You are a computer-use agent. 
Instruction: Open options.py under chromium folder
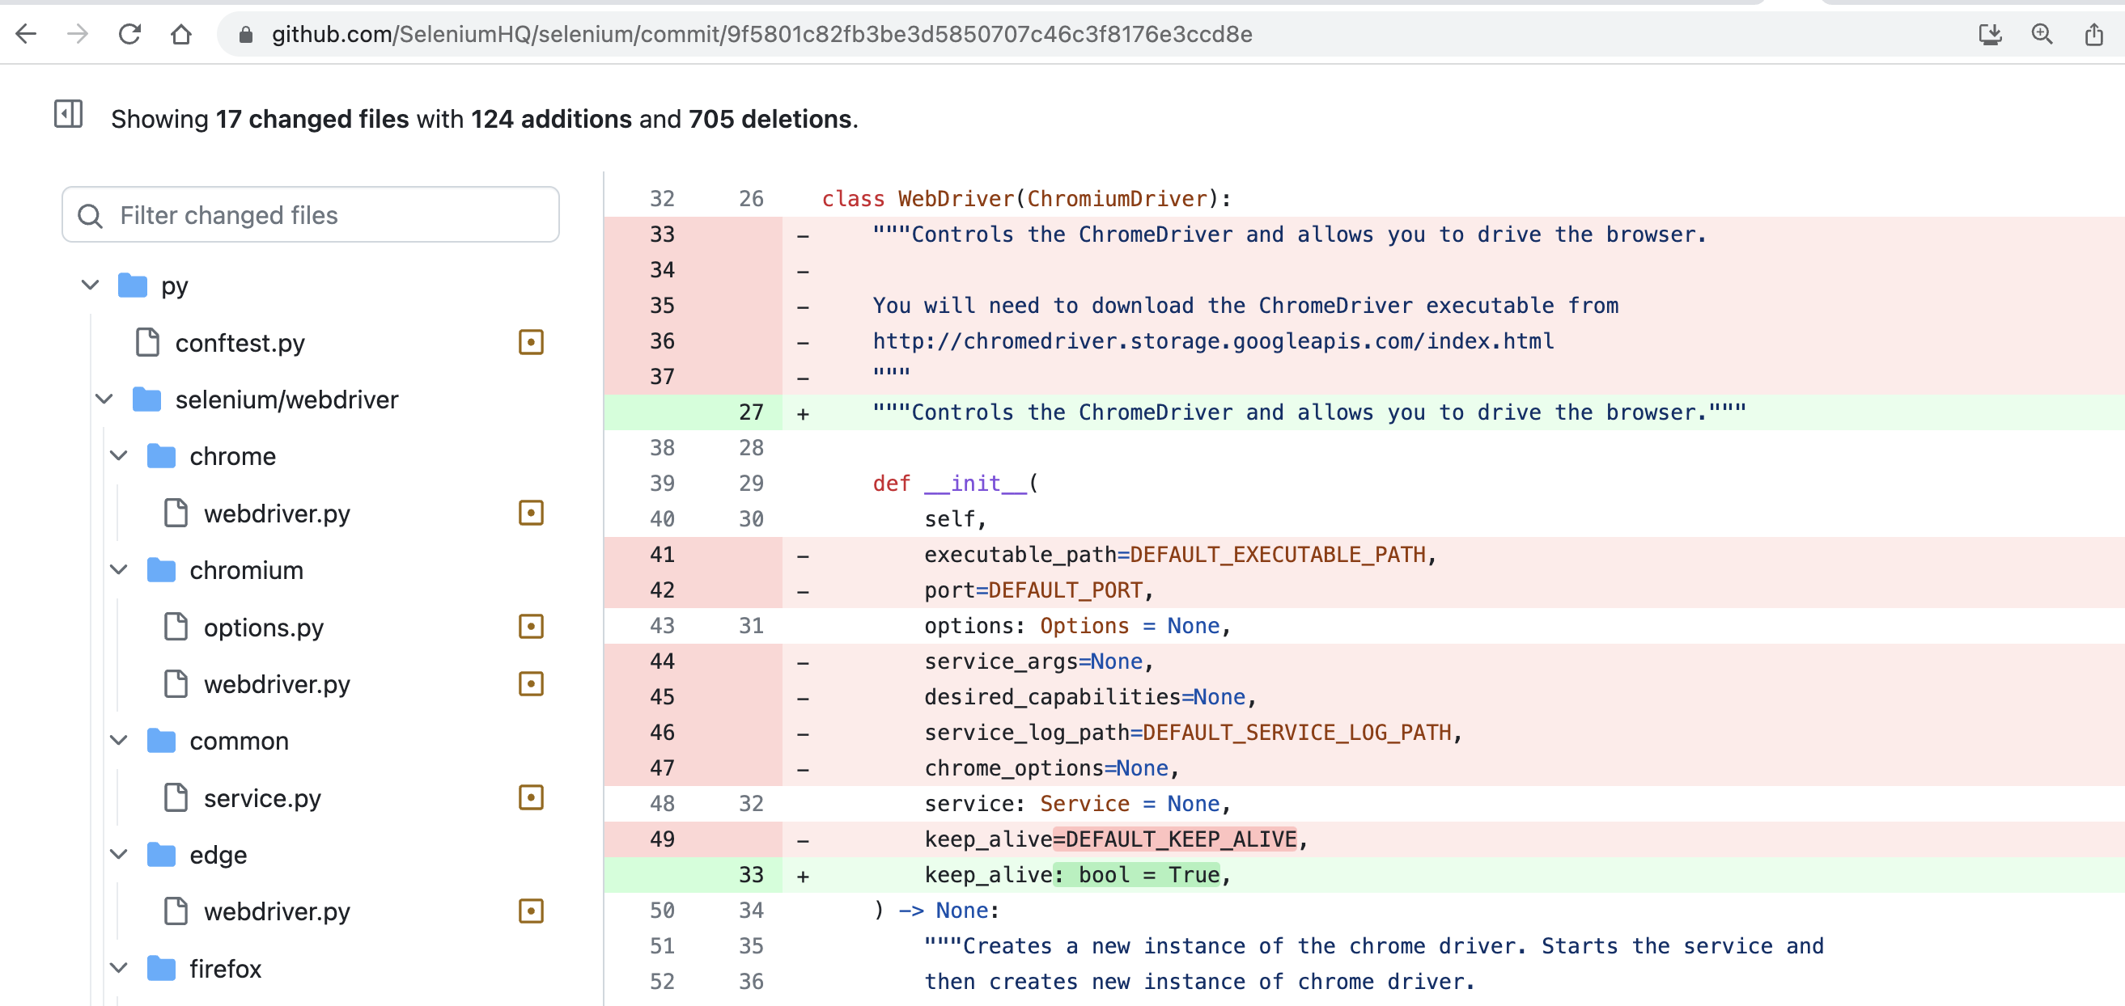tap(263, 628)
